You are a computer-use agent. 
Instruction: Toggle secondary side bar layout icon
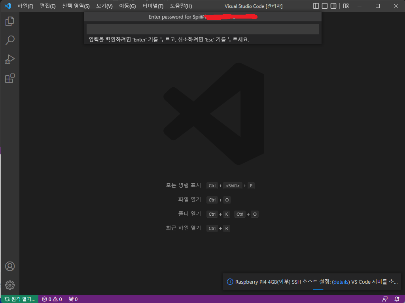333,6
